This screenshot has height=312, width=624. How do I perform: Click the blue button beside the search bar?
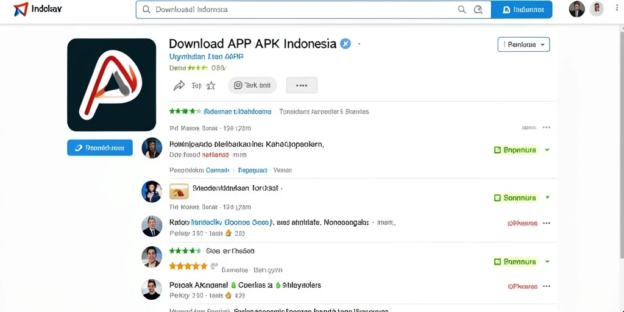click(522, 10)
